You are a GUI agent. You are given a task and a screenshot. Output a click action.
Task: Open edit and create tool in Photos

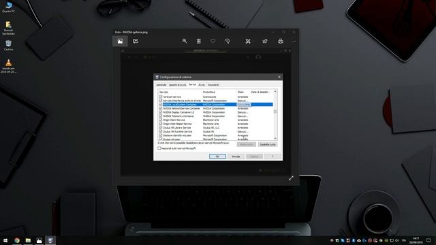[x=248, y=41]
